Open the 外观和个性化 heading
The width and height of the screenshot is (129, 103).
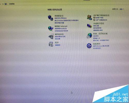99,23
